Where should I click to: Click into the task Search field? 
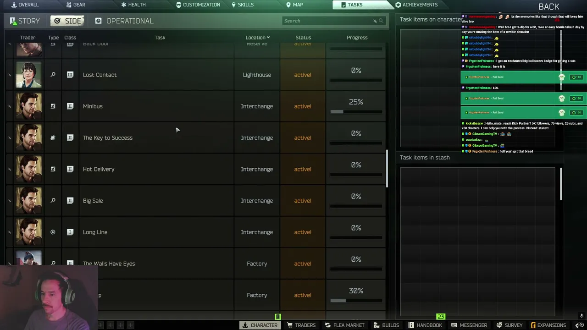[x=333, y=21]
